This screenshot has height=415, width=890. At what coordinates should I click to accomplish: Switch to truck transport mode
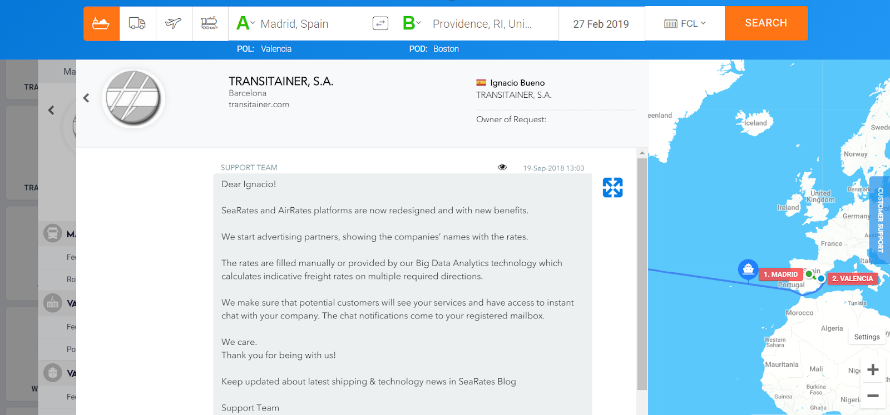137,23
